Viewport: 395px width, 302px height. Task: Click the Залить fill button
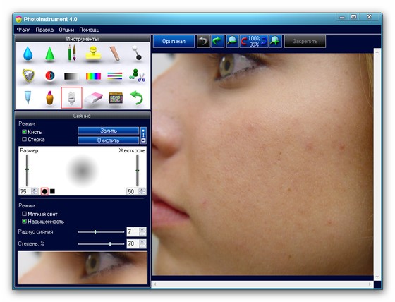[x=109, y=131]
